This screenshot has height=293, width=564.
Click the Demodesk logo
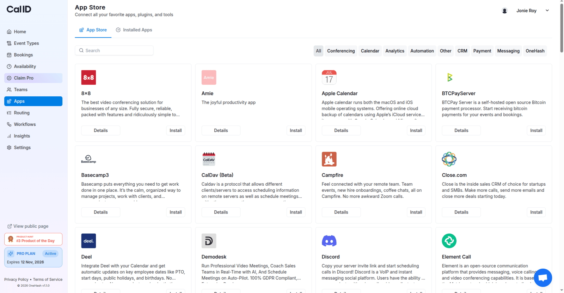(x=209, y=241)
